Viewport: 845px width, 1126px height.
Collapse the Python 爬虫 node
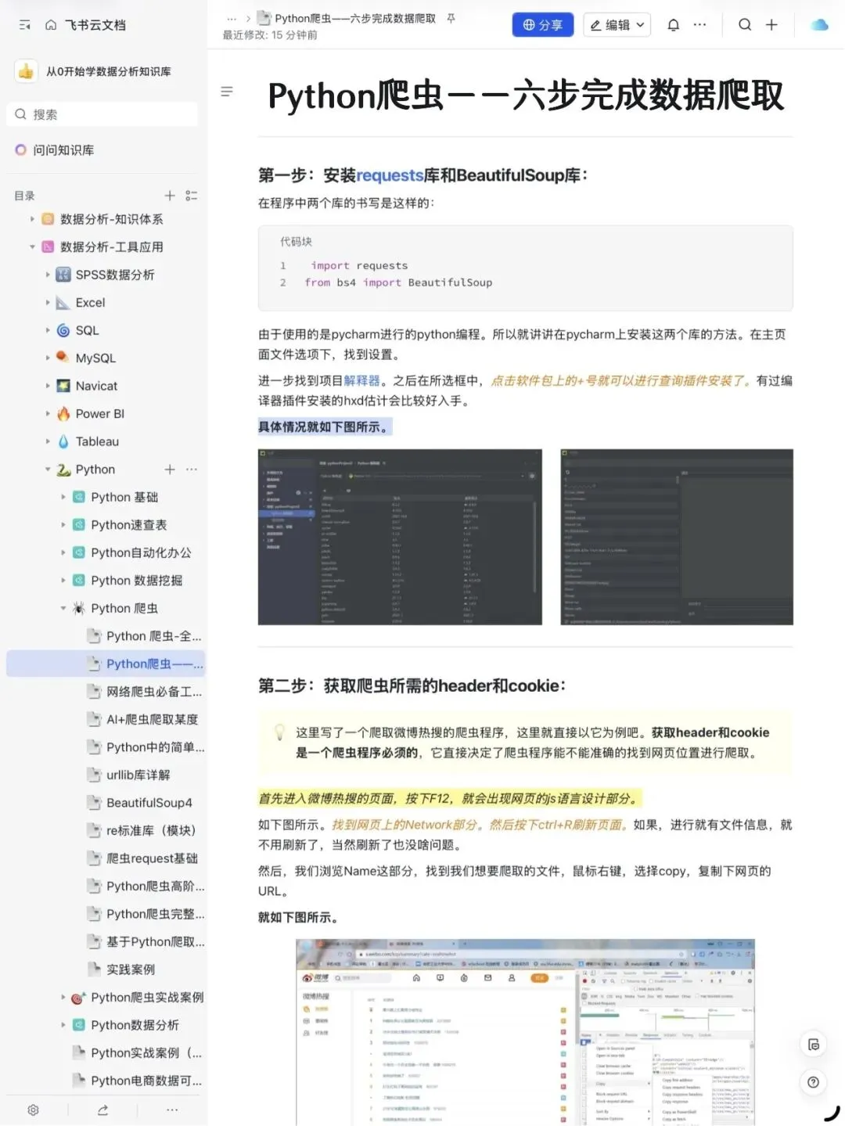point(63,608)
